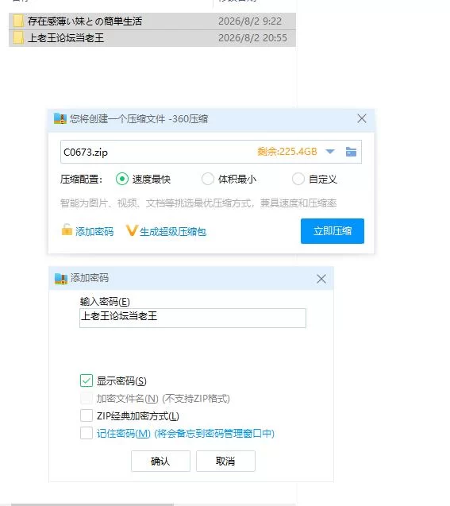Click the unlocked padlock icon for 添加密码
The height and width of the screenshot is (506, 450).
[x=67, y=230]
